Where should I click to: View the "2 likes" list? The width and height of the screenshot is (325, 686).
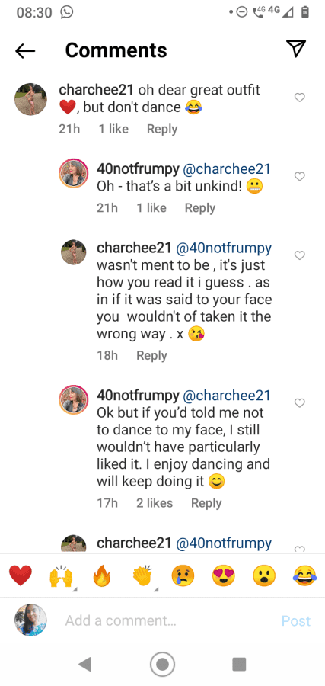(x=155, y=503)
